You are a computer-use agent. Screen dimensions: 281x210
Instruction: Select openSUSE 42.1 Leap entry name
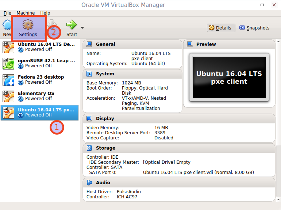(x=46, y=61)
